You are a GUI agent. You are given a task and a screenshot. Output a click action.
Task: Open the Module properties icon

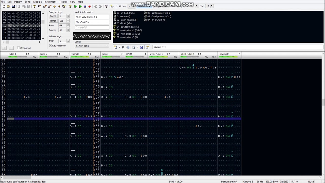[x=70, y=6]
